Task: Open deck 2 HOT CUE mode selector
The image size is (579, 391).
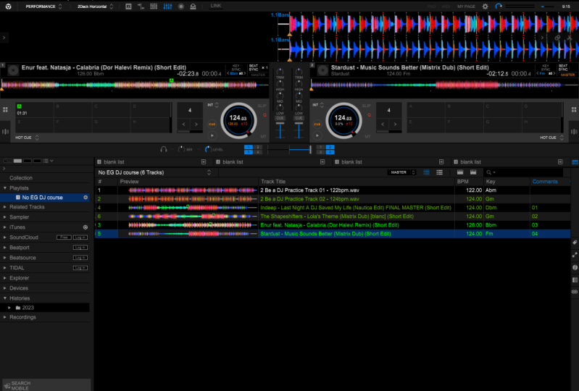Action: click(551, 138)
